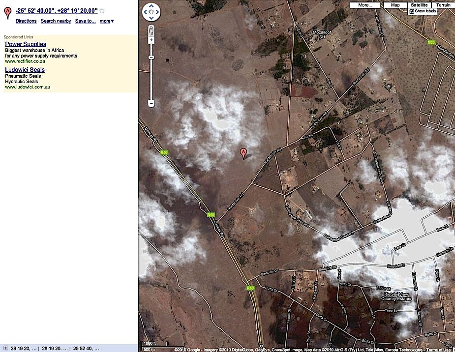Click the hand icon in the pan control
The image size is (455, 352).
point(152,12)
